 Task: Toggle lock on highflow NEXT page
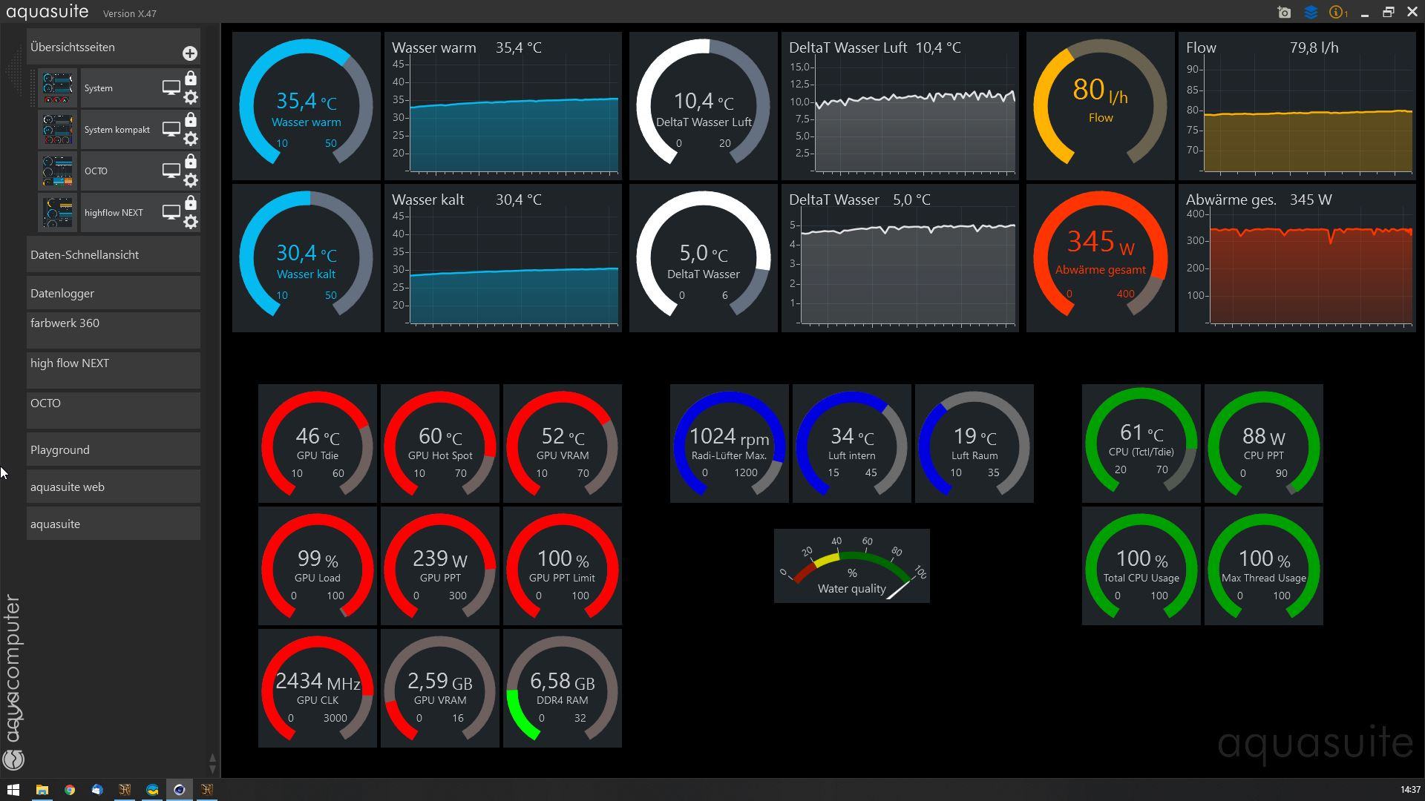191,203
